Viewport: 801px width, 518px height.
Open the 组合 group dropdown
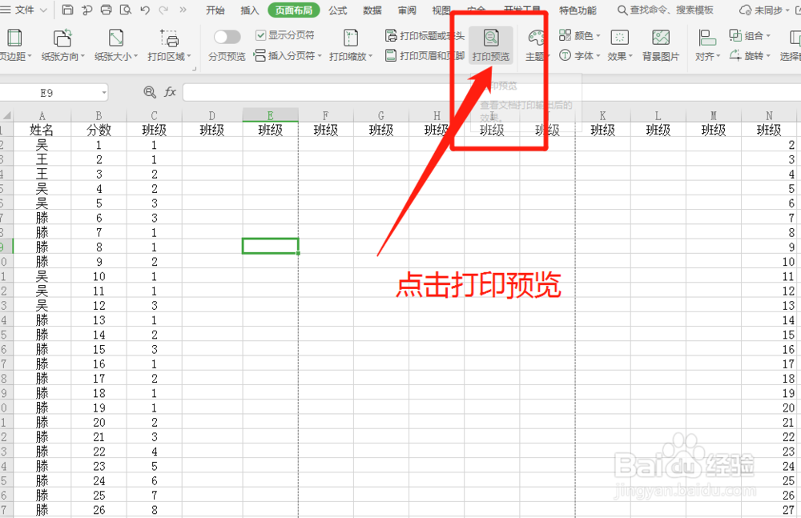750,35
